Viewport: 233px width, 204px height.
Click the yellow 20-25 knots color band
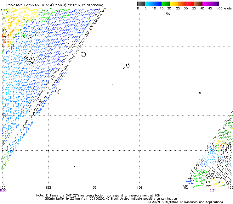pyautogui.click(x=174, y=4)
